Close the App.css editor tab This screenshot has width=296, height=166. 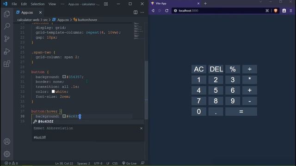40,12
